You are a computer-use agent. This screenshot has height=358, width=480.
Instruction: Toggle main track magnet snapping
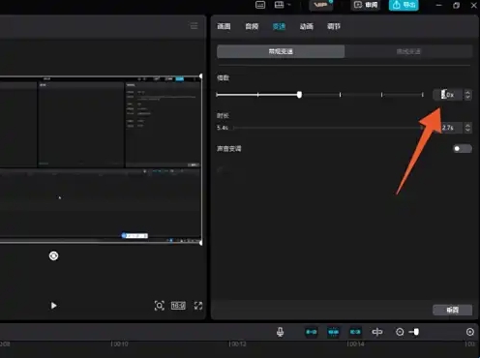pos(312,332)
